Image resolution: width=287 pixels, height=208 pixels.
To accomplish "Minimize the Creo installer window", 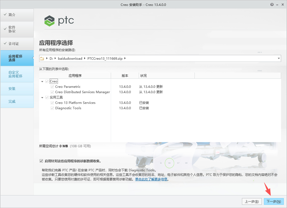I will pos(277,5).
